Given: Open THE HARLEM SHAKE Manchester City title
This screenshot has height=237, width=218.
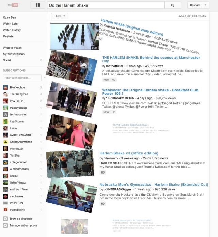Looking at the screenshot, I should click(151, 59).
